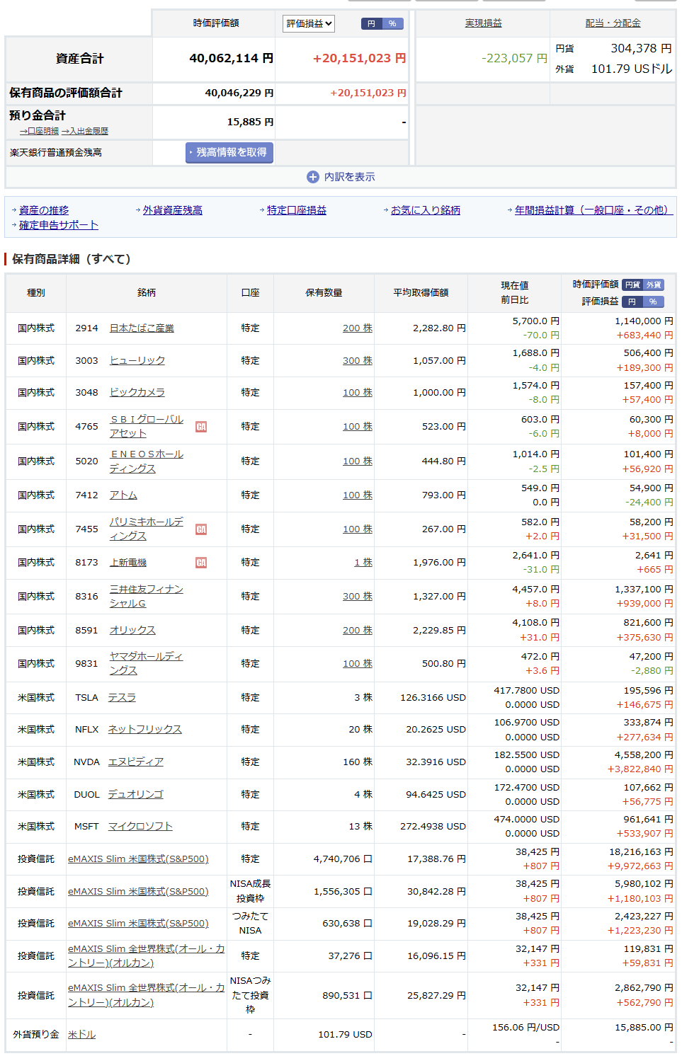682x1056 pixels.
Task: Switch 時価評価額 display to 外貨
Action: [654, 285]
